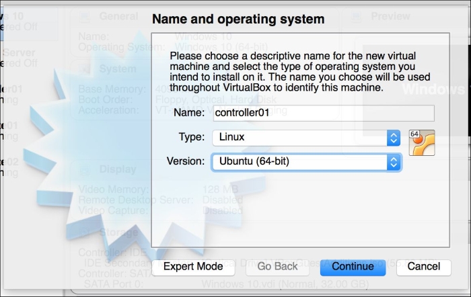Open the Display section header in background window
The image size is (471, 297).
point(118,169)
